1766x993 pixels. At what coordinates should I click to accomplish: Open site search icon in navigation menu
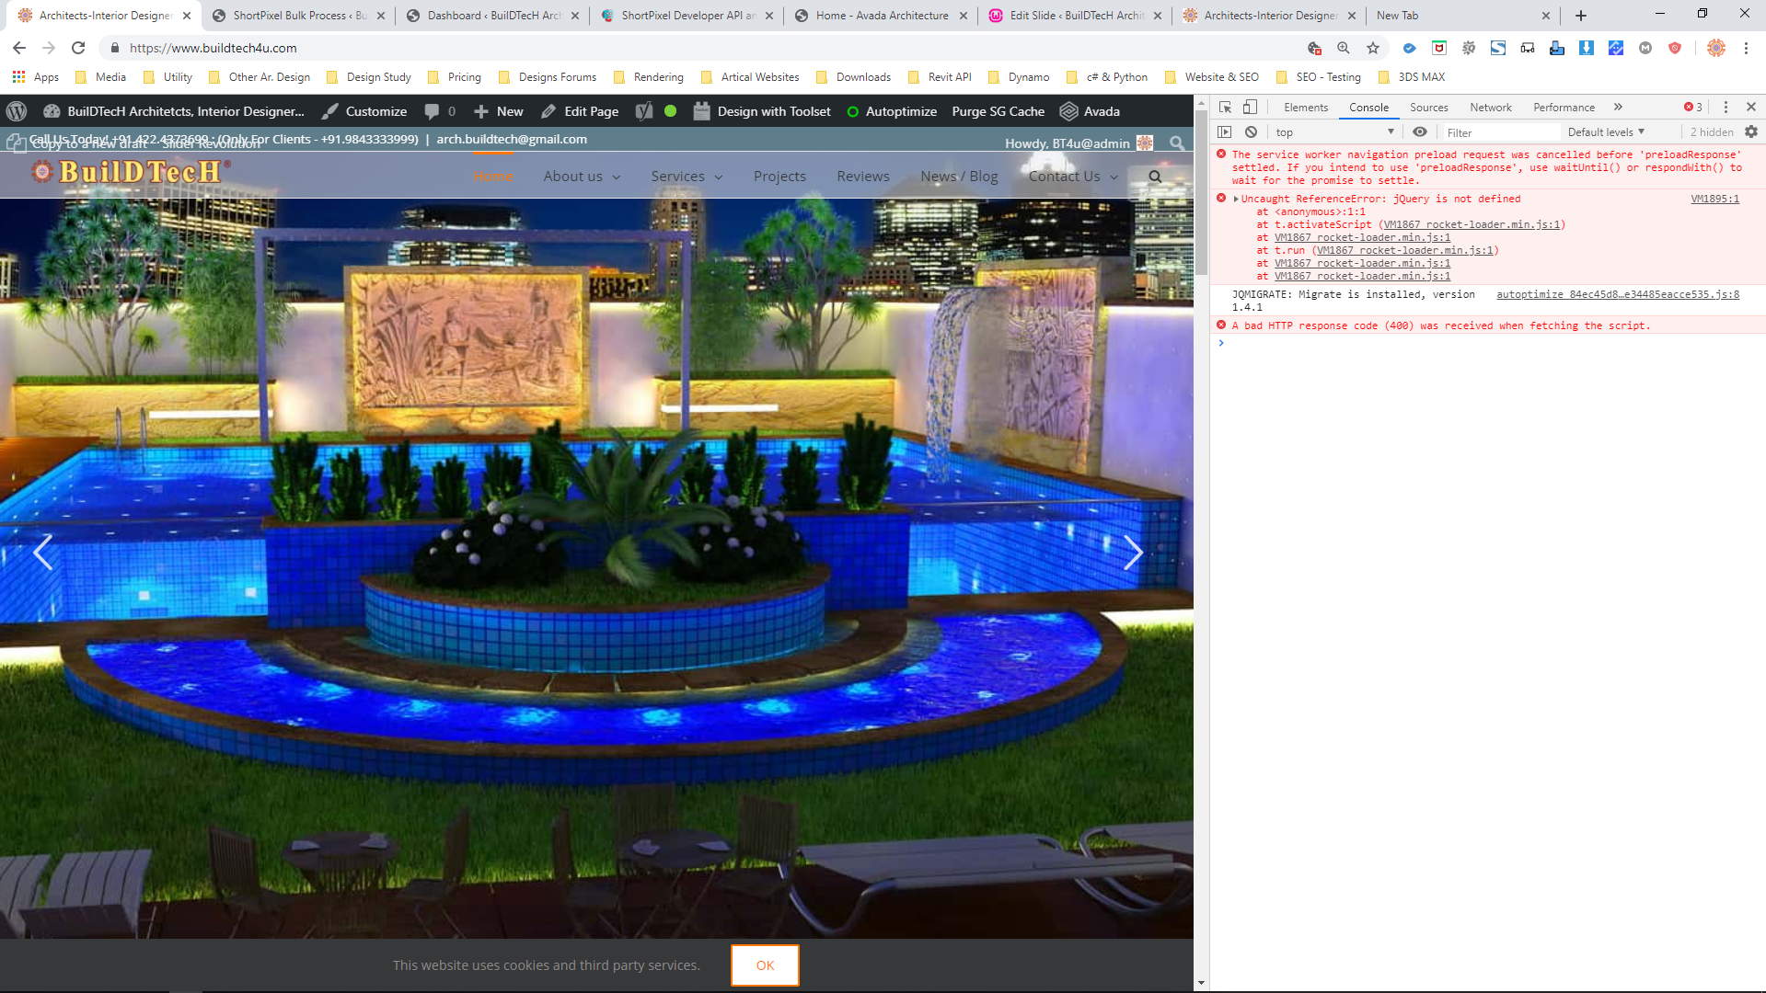coord(1155,177)
